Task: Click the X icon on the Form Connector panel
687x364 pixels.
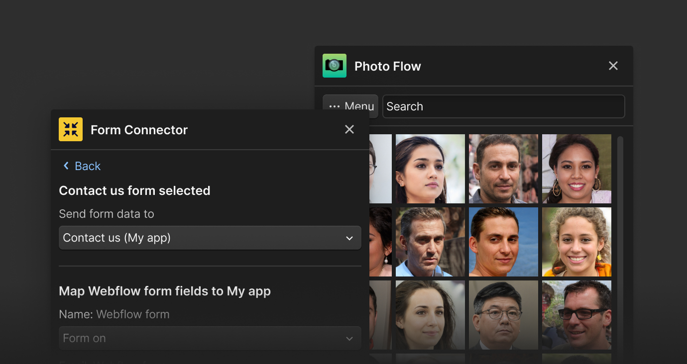Action: pos(349,129)
